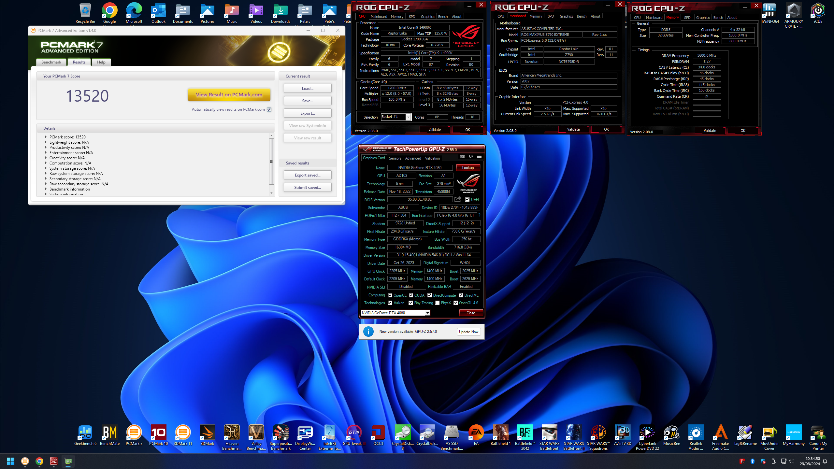This screenshot has width=834, height=469.
Task: Launch Geekbench 6 shortcut
Action: (x=85, y=435)
